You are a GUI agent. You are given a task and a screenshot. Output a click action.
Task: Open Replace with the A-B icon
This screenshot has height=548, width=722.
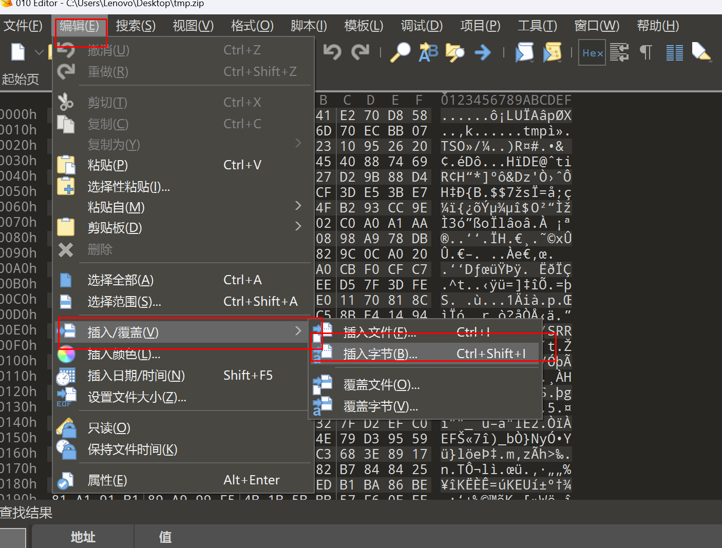click(428, 52)
